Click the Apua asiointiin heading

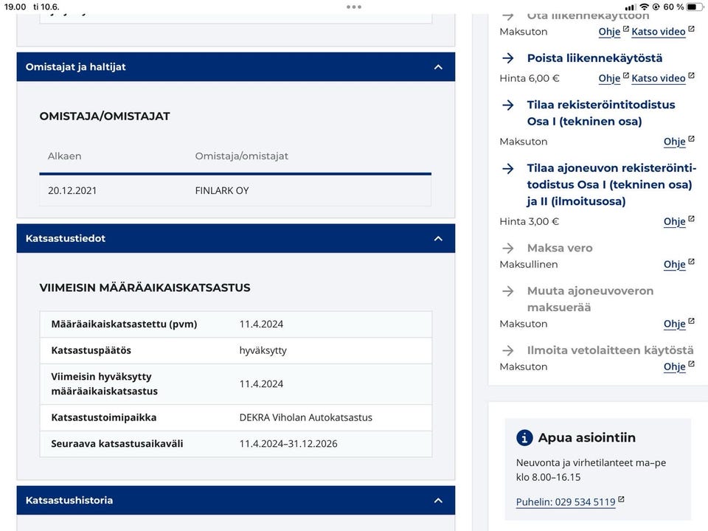(586, 437)
